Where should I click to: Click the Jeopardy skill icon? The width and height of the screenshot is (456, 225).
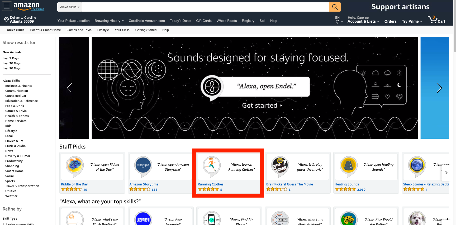pos(143,218)
